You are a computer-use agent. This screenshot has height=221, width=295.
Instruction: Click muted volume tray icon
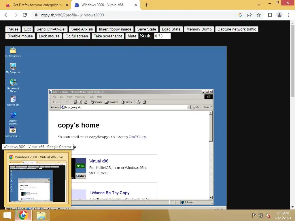pos(268,216)
